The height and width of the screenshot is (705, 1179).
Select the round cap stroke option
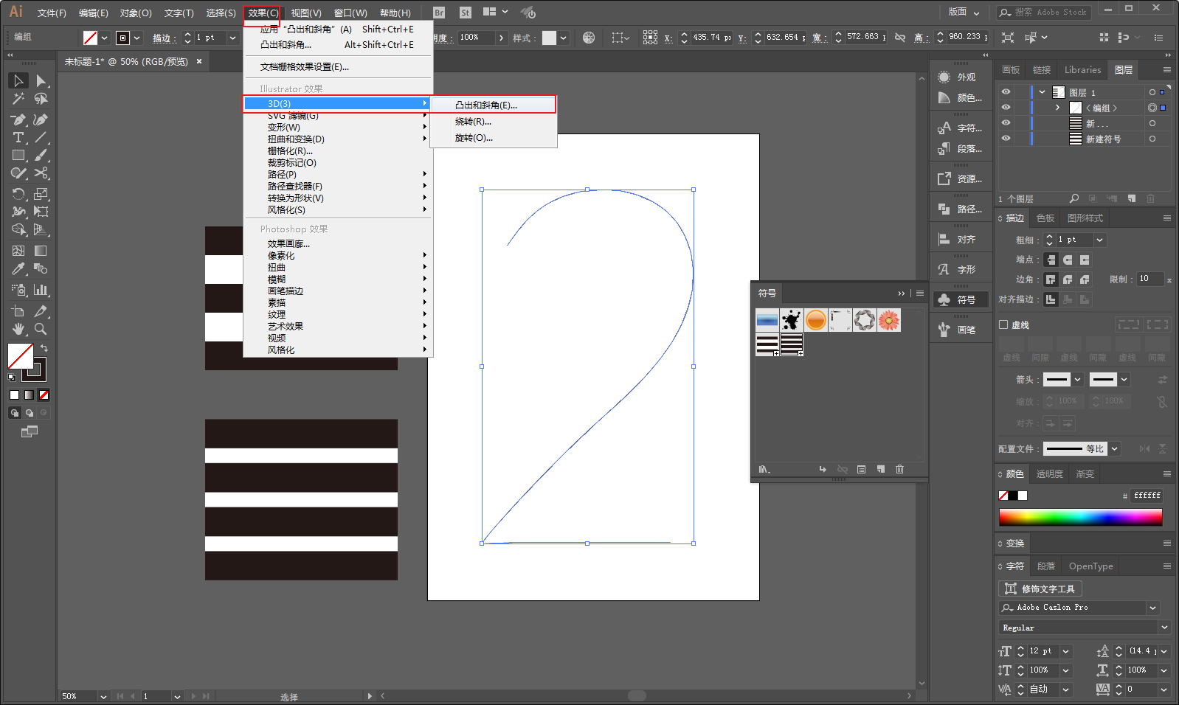click(x=1068, y=260)
